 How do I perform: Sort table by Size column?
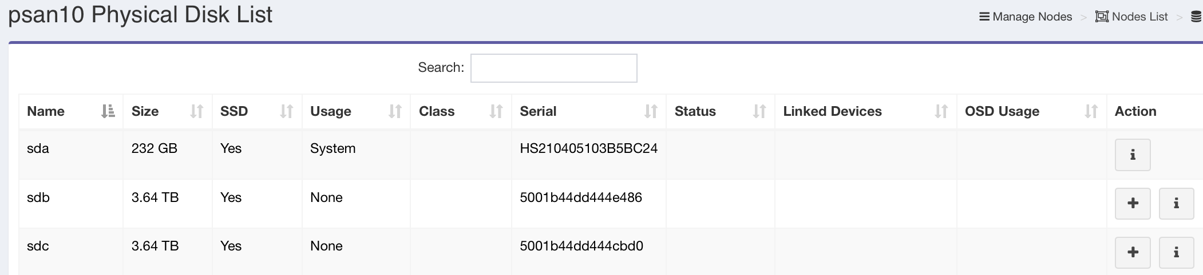(196, 111)
